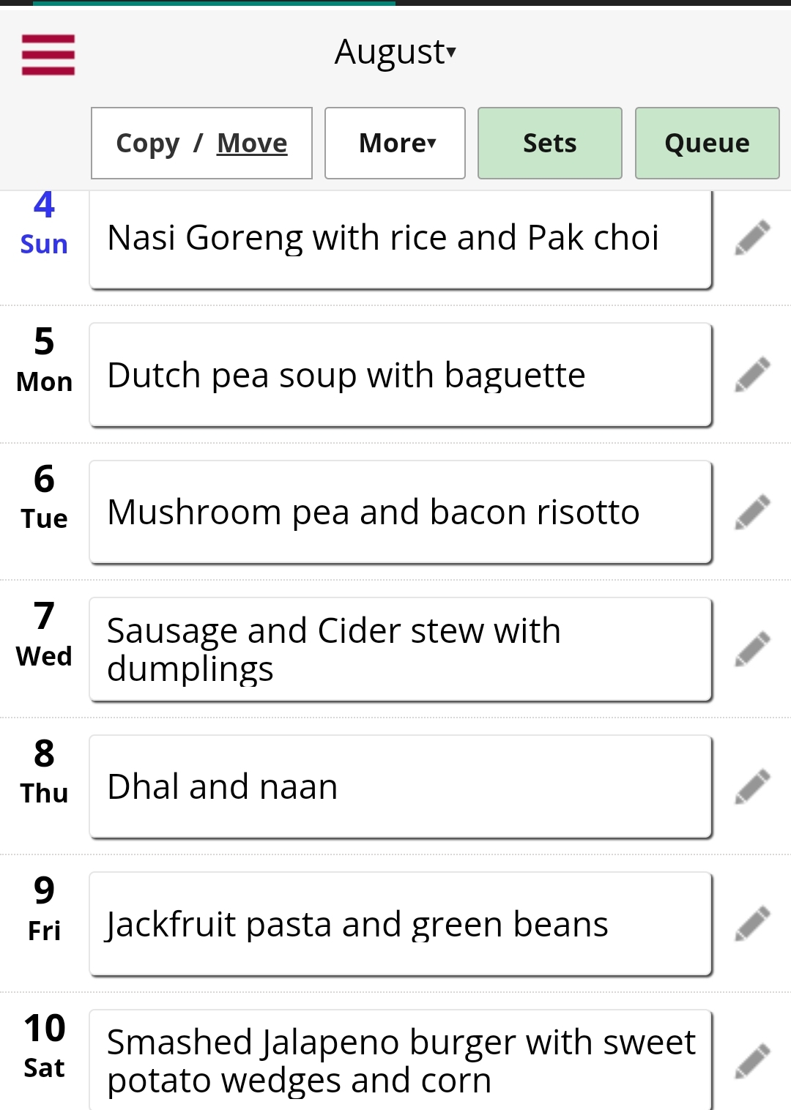Viewport: 791px width, 1110px height.
Task: Edit Nasi Goreng meal with pencil icon
Action: point(752,238)
